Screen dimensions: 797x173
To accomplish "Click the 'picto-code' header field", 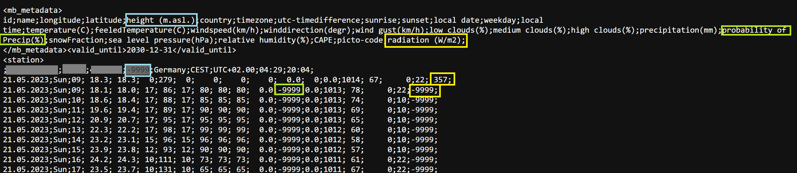I will [360, 40].
